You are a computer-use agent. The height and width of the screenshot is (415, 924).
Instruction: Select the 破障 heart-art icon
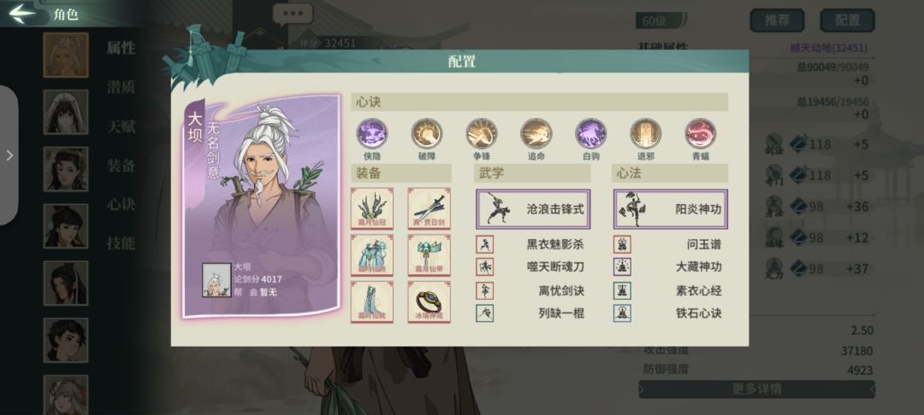click(427, 133)
